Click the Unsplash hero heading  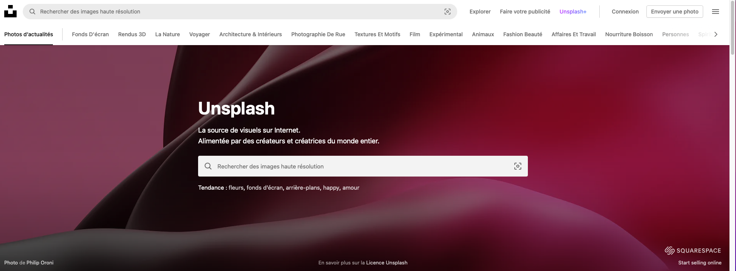click(x=236, y=108)
